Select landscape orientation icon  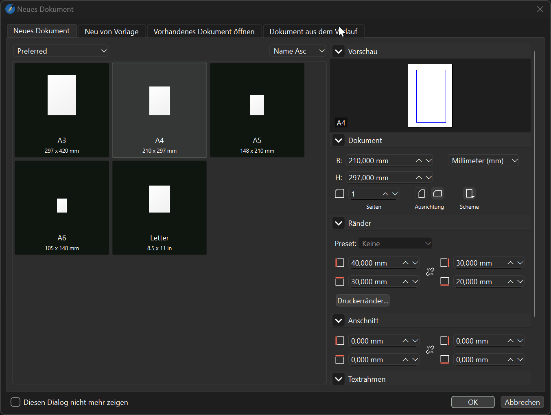point(437,194)
